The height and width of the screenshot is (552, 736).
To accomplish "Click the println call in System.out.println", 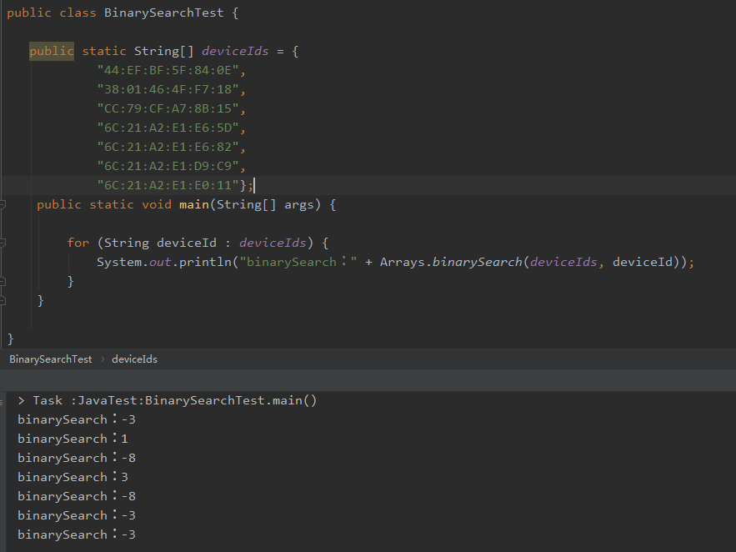I will 206,262.
